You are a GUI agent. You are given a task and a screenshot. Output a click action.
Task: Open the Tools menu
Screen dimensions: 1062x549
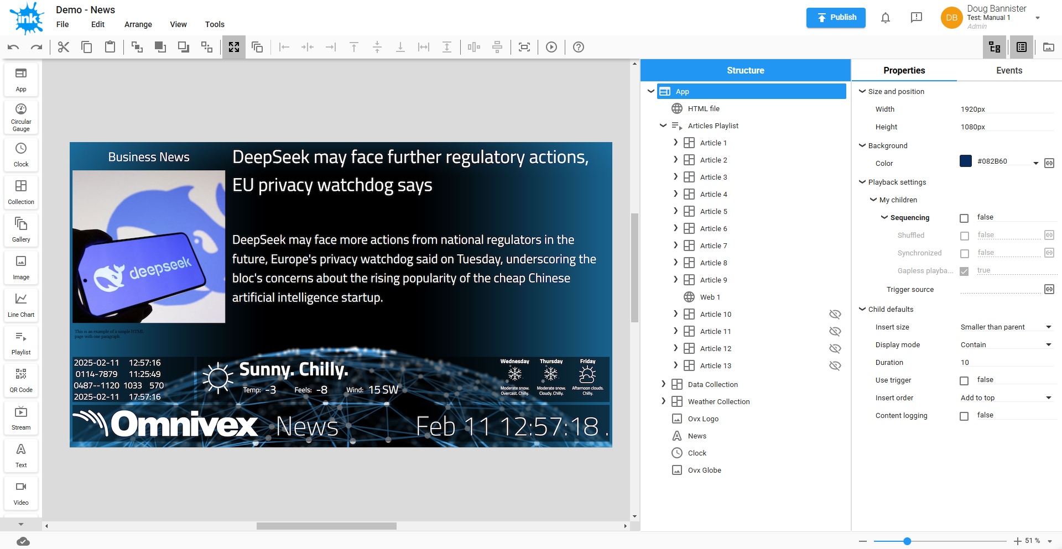click(215, 24)
